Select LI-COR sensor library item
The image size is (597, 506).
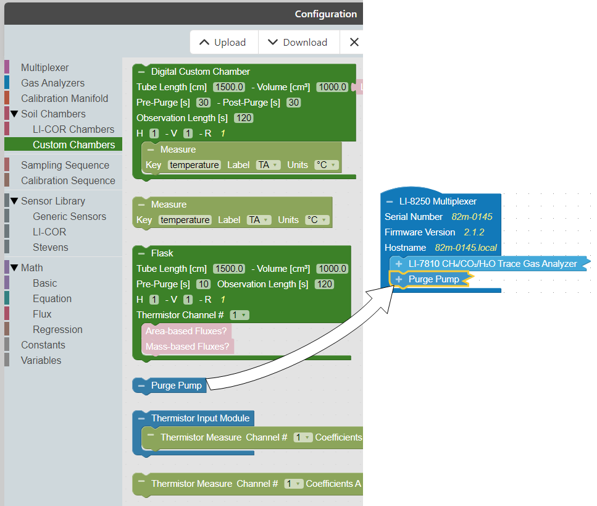coord(49,232)
